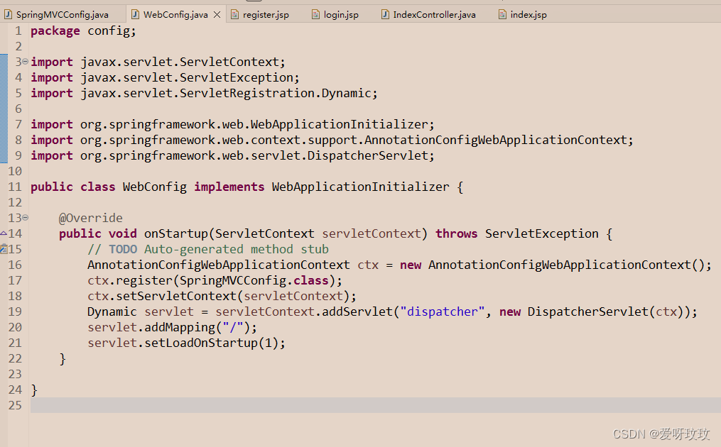Click line number 11 in the ruler

pos(16,186)
